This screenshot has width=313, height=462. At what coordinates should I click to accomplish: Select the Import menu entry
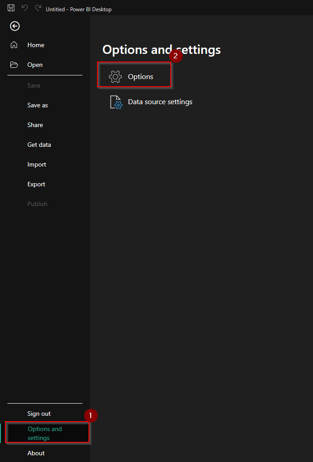click(37, 164)
